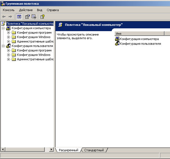Click computer icon in the right pane list
Viewport: 170px width, 159px height.
(117, 39)
